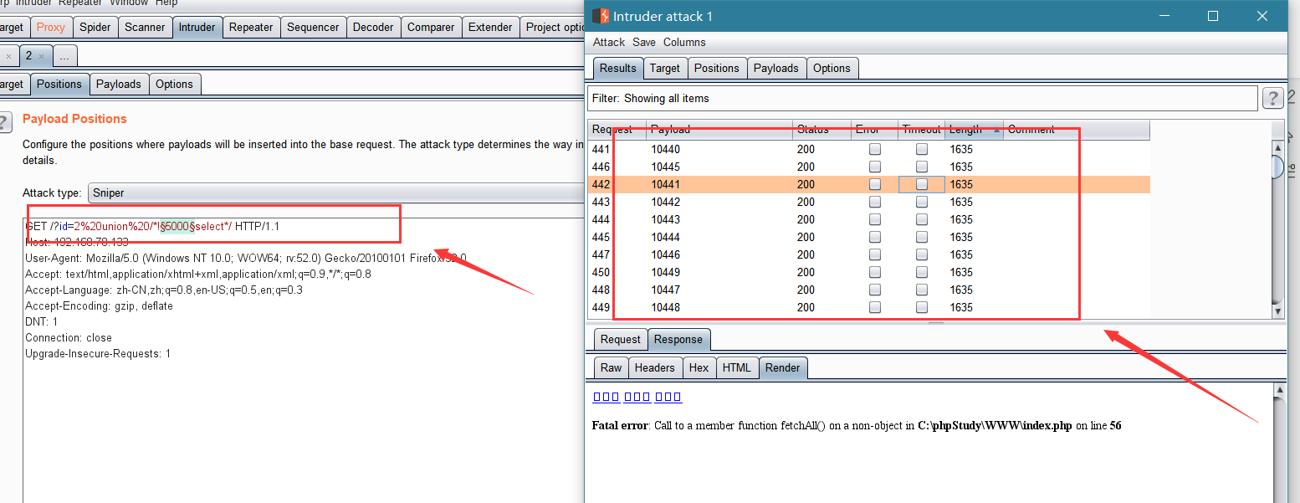
Task: Open the Extender tab
Action: point(490,27)
